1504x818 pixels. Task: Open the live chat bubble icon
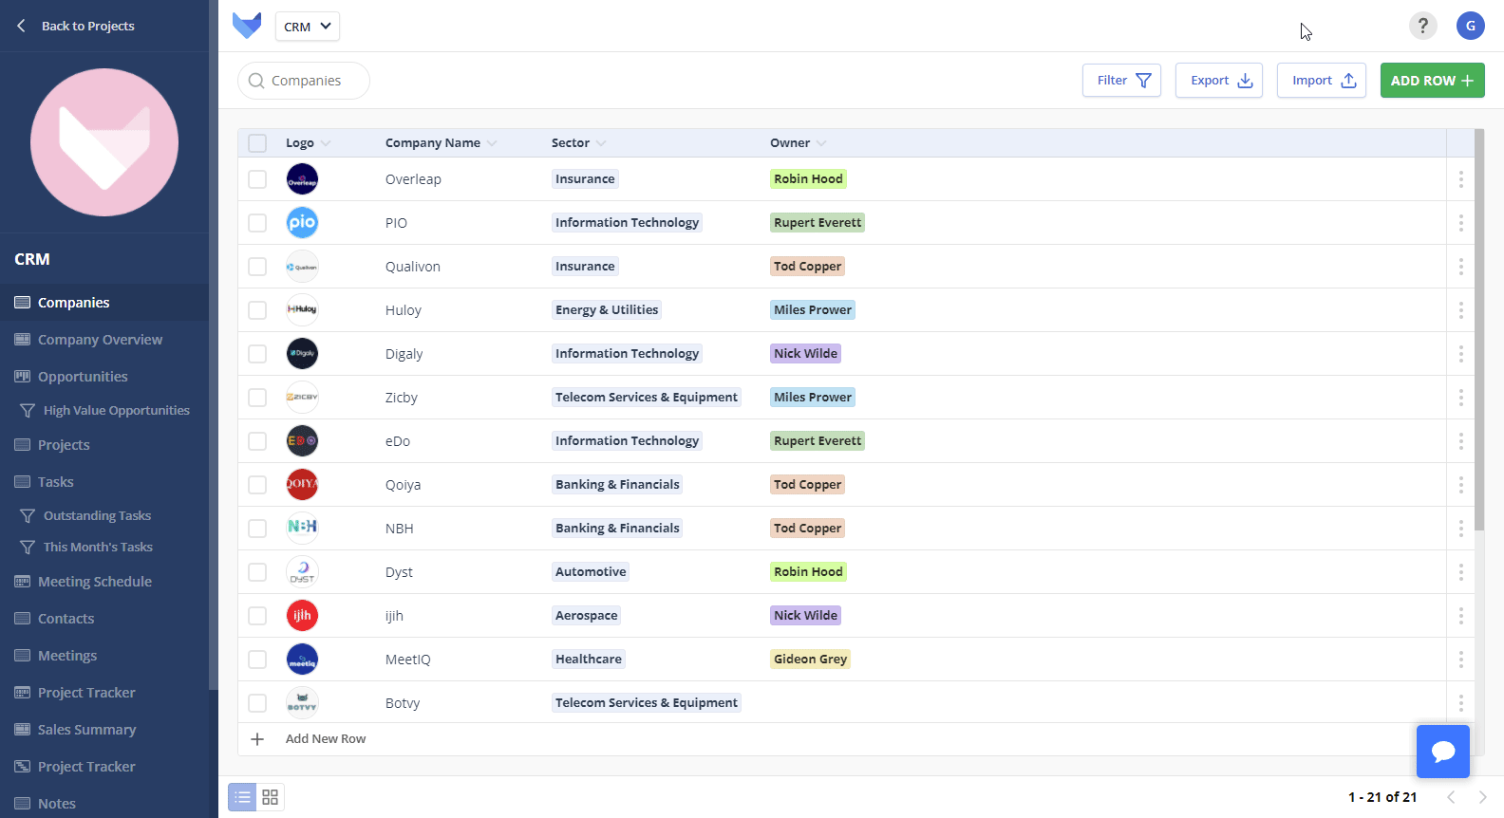tap(1442, 752)
